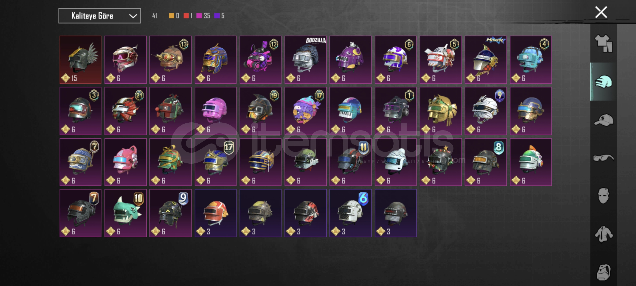
Task: Select the Godzilla helmet skin
Action: 305,60
